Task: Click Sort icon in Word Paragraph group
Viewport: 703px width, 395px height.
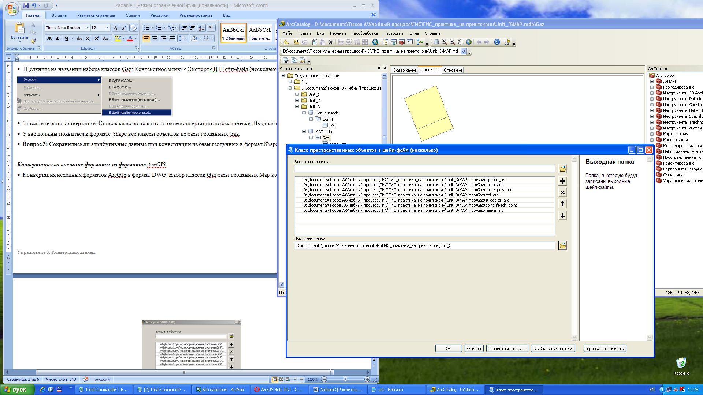Action: pyautogui.click(x=201, y=28)
